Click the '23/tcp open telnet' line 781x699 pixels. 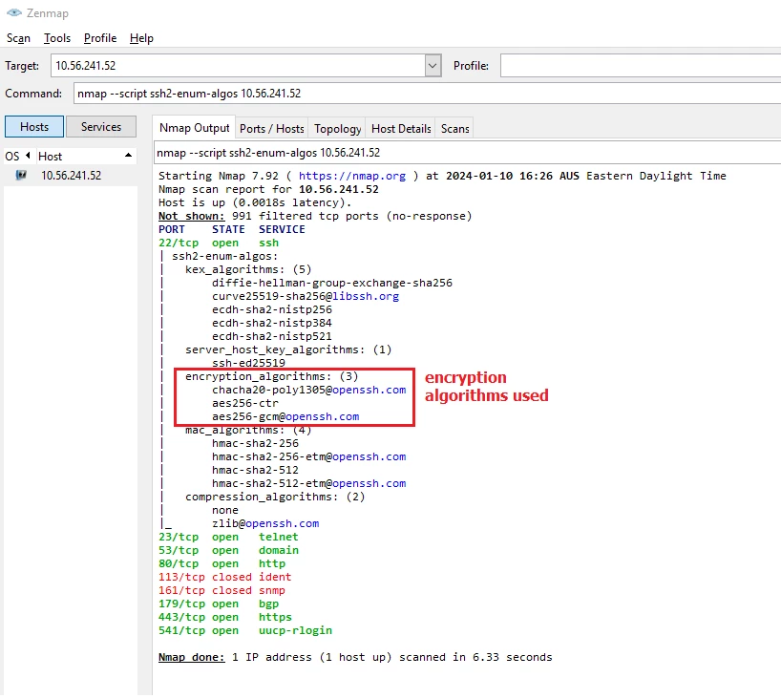tap(228, 537)
